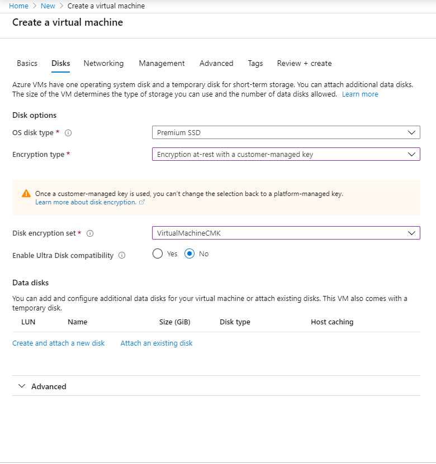Open the Encryption type dropdown

click(286, 154)
